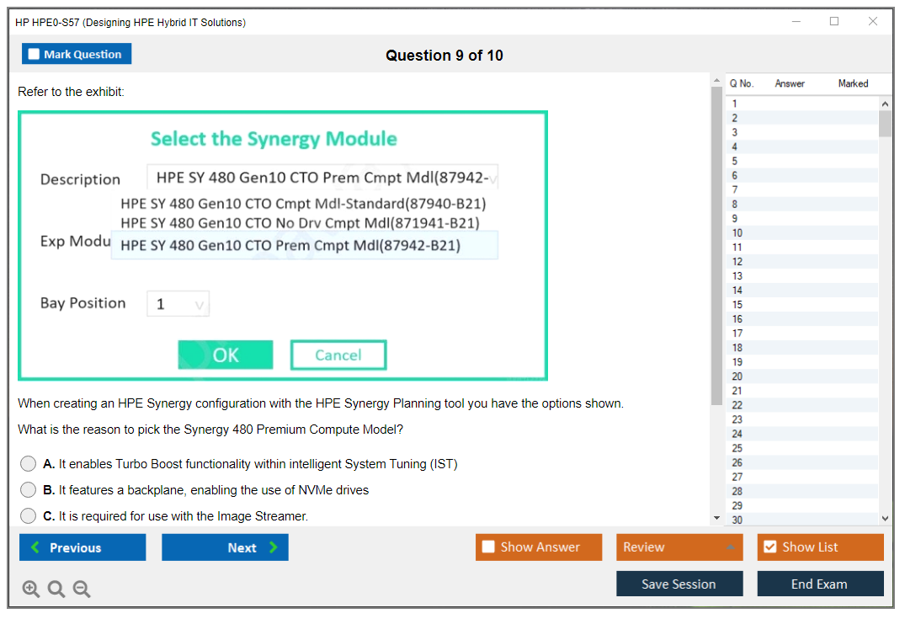This screenshot has height=619, width=905.
Task: Select answer A about Turbo Boost
Action: [x=29, y=464]
